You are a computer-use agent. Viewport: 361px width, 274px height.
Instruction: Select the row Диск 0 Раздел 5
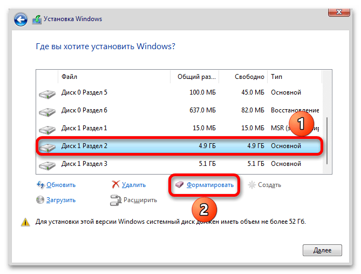[x=179, y=92]
